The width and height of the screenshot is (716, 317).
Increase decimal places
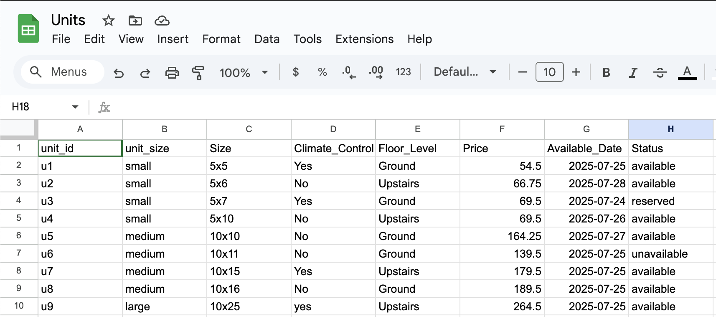(376, 72)
